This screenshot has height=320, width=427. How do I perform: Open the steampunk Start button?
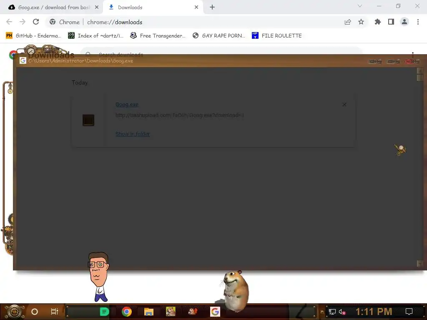(15, 312)
